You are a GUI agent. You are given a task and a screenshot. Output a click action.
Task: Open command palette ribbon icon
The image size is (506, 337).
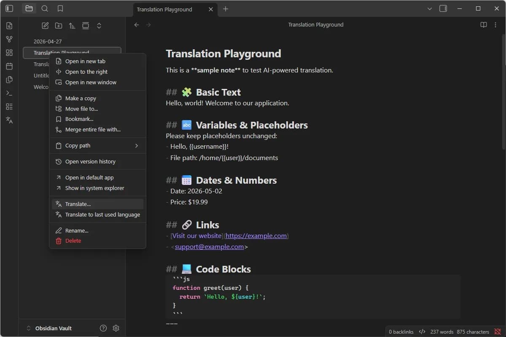9,93
